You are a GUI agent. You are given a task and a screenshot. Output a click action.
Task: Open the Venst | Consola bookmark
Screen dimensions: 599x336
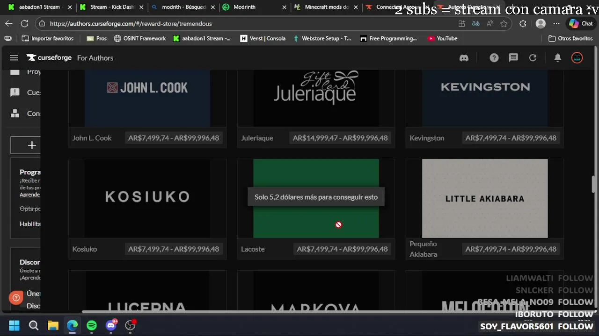point(263,38)
